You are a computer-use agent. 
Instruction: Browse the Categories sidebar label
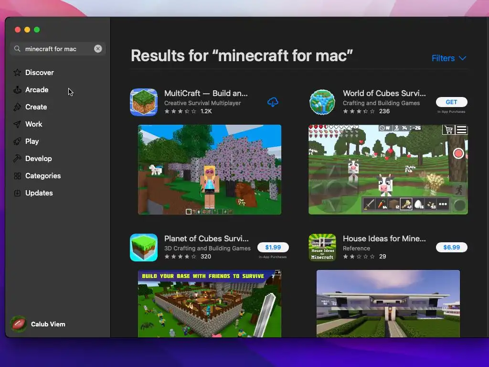(x=43, y=176)
